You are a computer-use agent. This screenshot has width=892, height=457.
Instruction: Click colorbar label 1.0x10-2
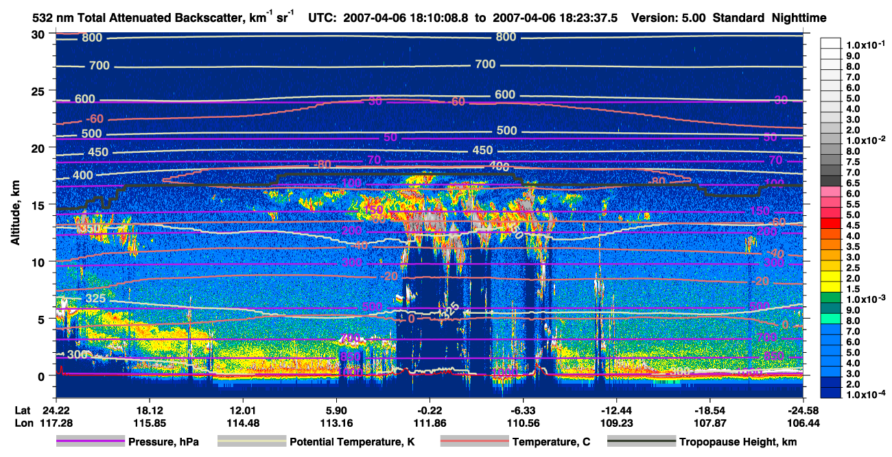coord(865,140)
